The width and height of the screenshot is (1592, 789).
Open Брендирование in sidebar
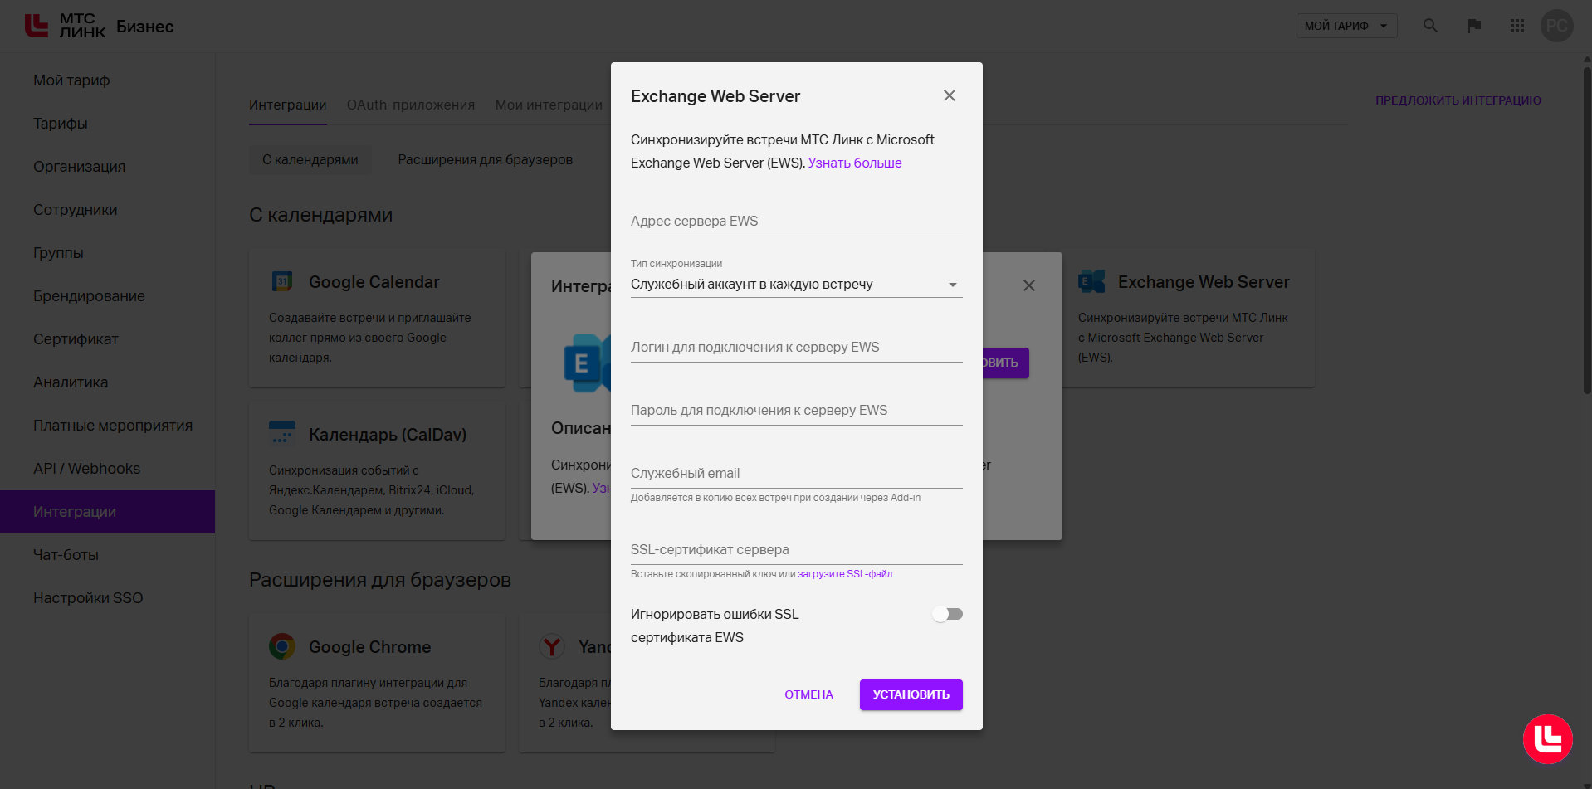pos(107,296)
